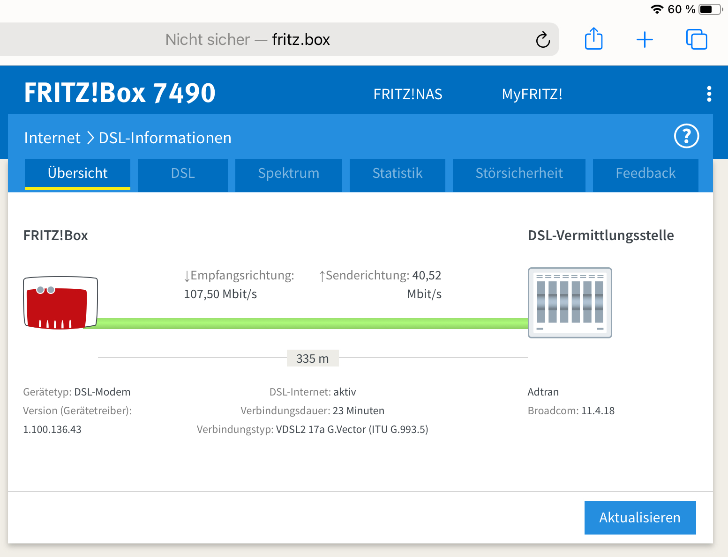Click the 335 m line length label
This screenshot has width=728, height=557.
pos(313,359)
